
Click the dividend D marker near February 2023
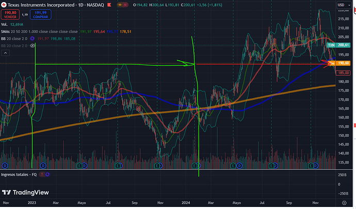click(43, 166)
